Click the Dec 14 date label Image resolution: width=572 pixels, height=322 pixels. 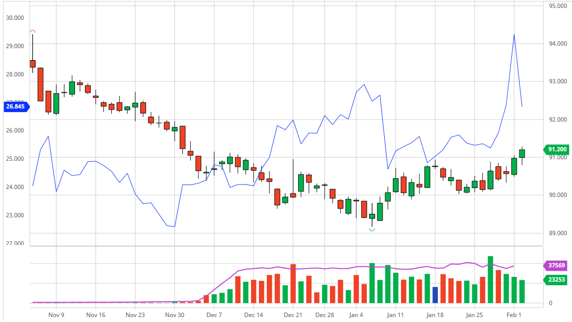coord(253,315)
